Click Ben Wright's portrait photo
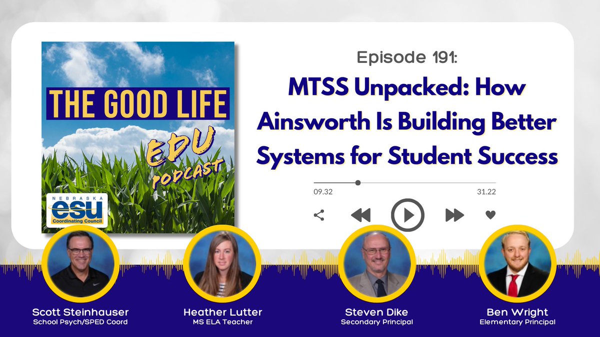This screenshot has height=337, width=600. point(517,263)
